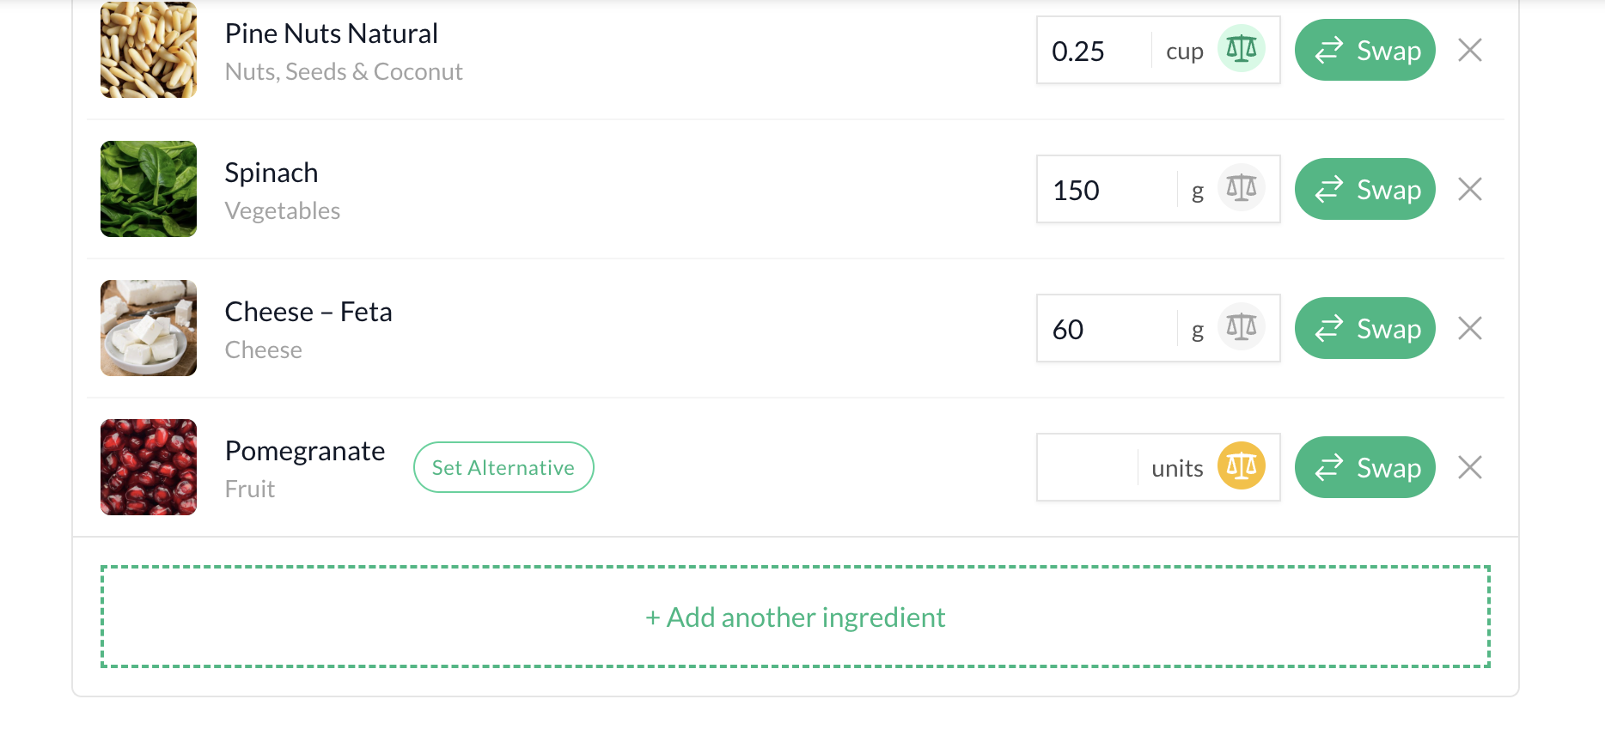The image size is (1605, 754).
Task: Click the Pomegranate thumbnail image
Action: tap(149, 467)
